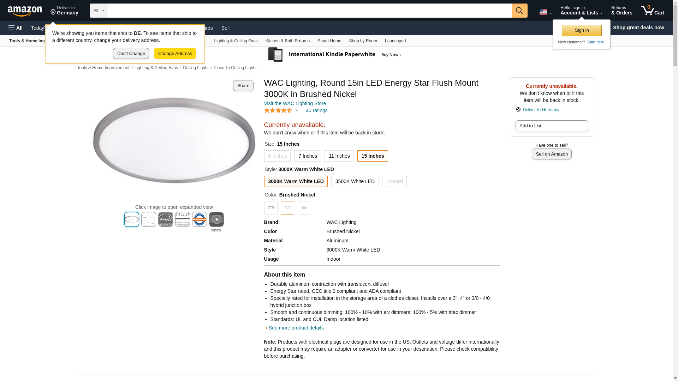Click inside the Amazon search field
678x381 pixels.
pyautogui.click(x=309, y=11)
